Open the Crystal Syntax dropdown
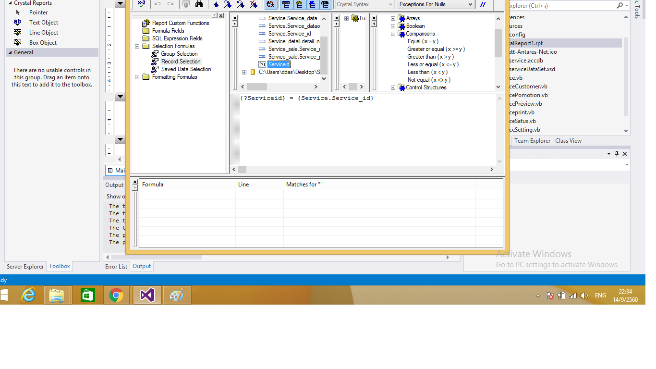656x369 pixels. coord(364,4)
